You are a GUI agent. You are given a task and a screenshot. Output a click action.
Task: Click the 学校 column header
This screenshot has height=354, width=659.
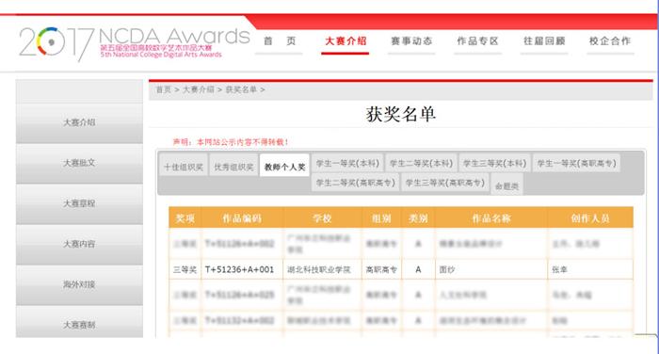click(322, 217)
